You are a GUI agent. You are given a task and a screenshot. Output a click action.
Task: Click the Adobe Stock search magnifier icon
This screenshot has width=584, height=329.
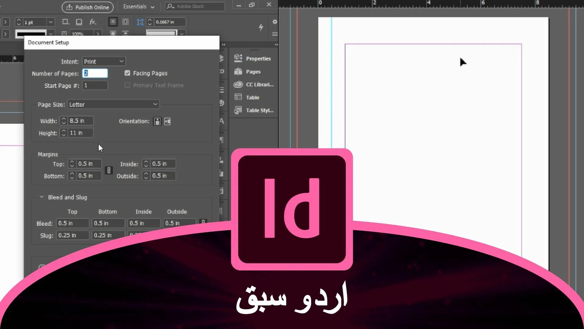171,6
